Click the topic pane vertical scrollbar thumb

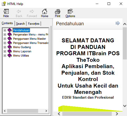click(125, 43)
